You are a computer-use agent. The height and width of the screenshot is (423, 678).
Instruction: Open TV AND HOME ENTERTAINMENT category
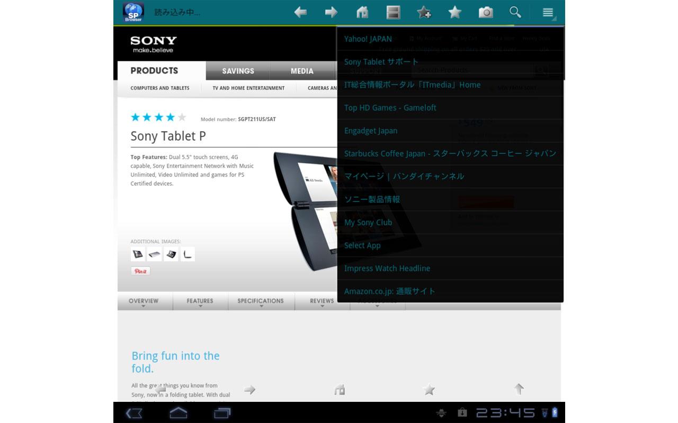[248, 88]
